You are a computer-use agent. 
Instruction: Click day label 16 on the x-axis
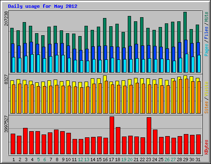pos(105,159)
